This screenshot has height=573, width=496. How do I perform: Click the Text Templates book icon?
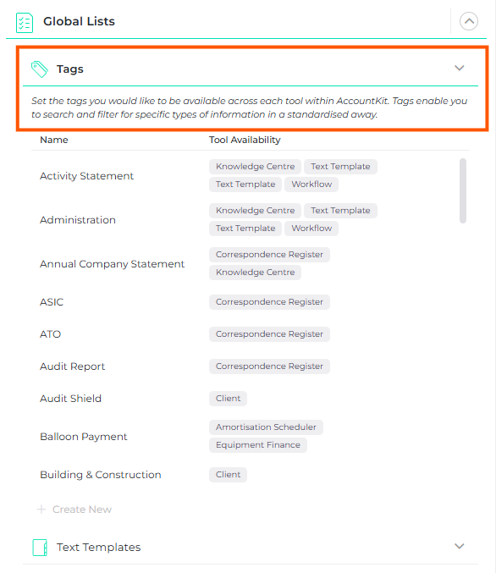[x=40, y=547]
